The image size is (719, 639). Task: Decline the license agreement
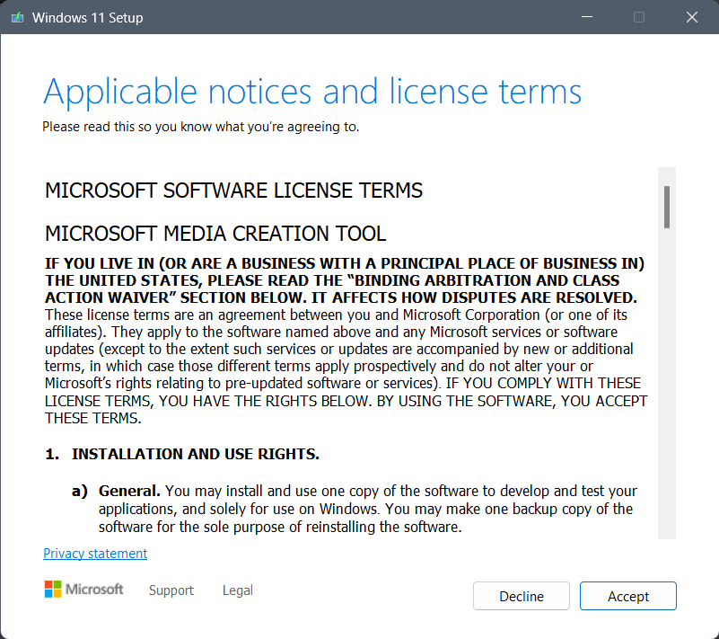point(521,596)
